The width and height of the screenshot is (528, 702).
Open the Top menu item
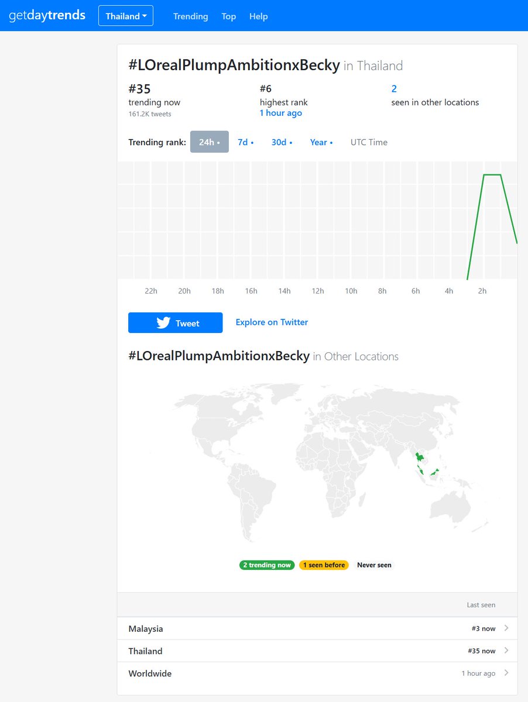(x=229, y=16)
